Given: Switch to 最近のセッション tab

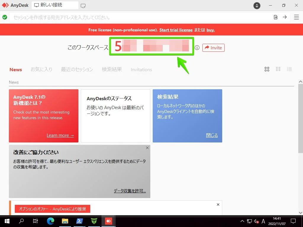Looking at the screenshot, I should coord(77,69).
